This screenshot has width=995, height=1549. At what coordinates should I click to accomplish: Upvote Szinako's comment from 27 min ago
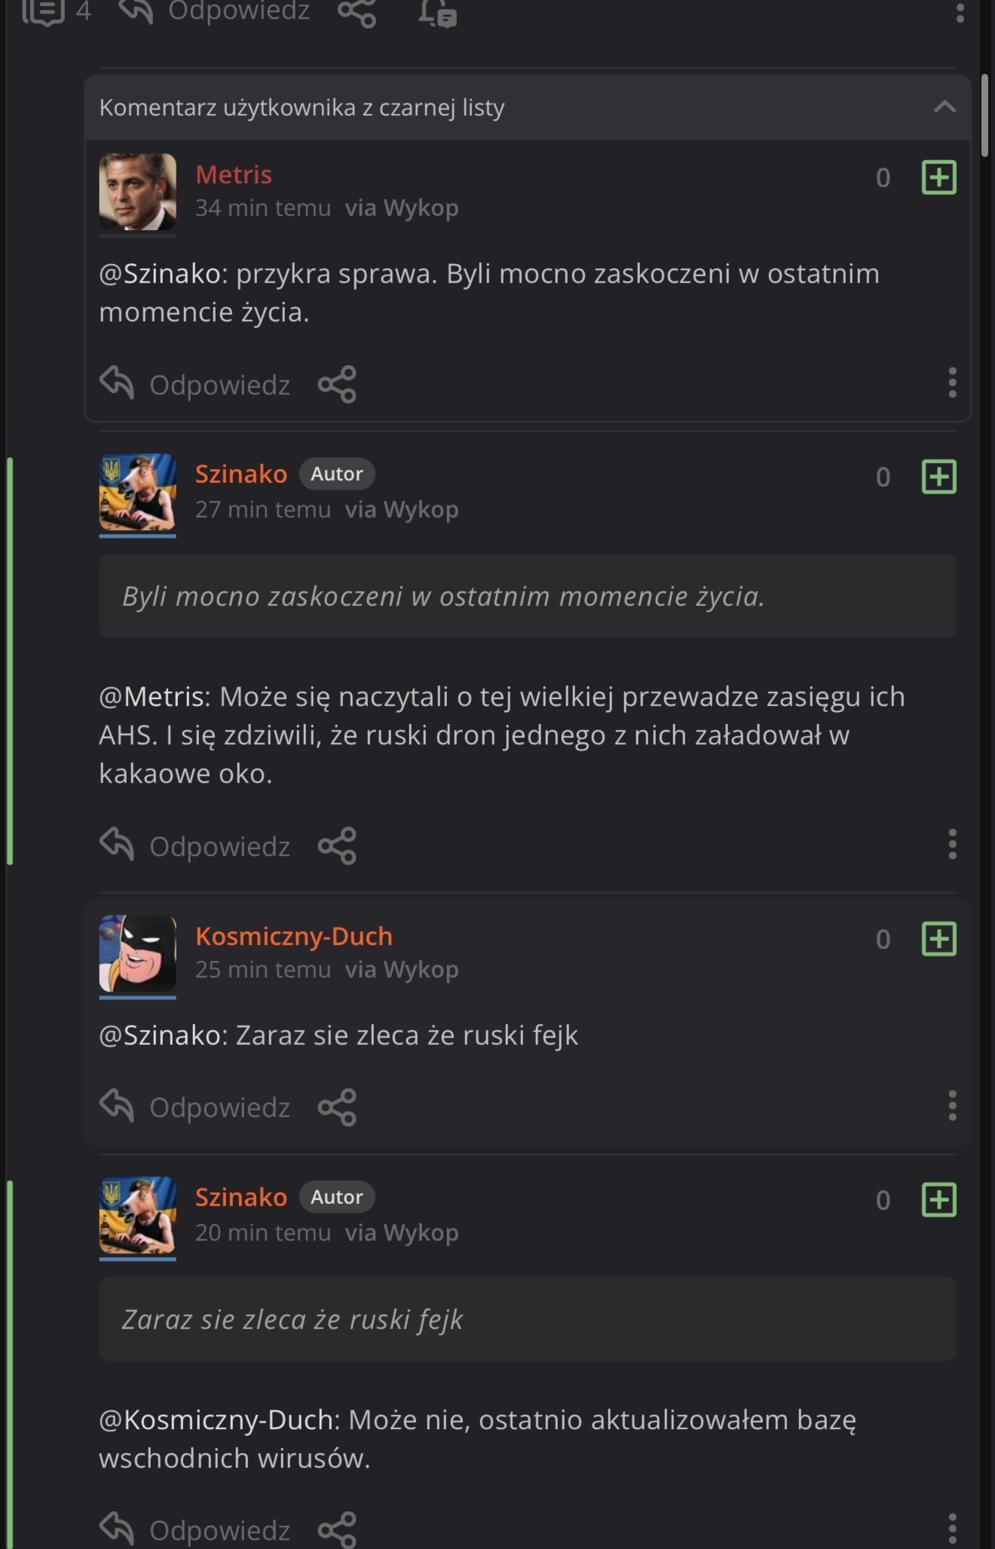(938, 477)
